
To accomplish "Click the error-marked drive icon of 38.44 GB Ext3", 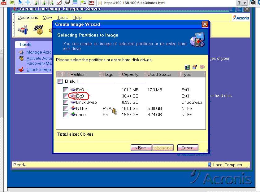I will [x=73, y=96].
